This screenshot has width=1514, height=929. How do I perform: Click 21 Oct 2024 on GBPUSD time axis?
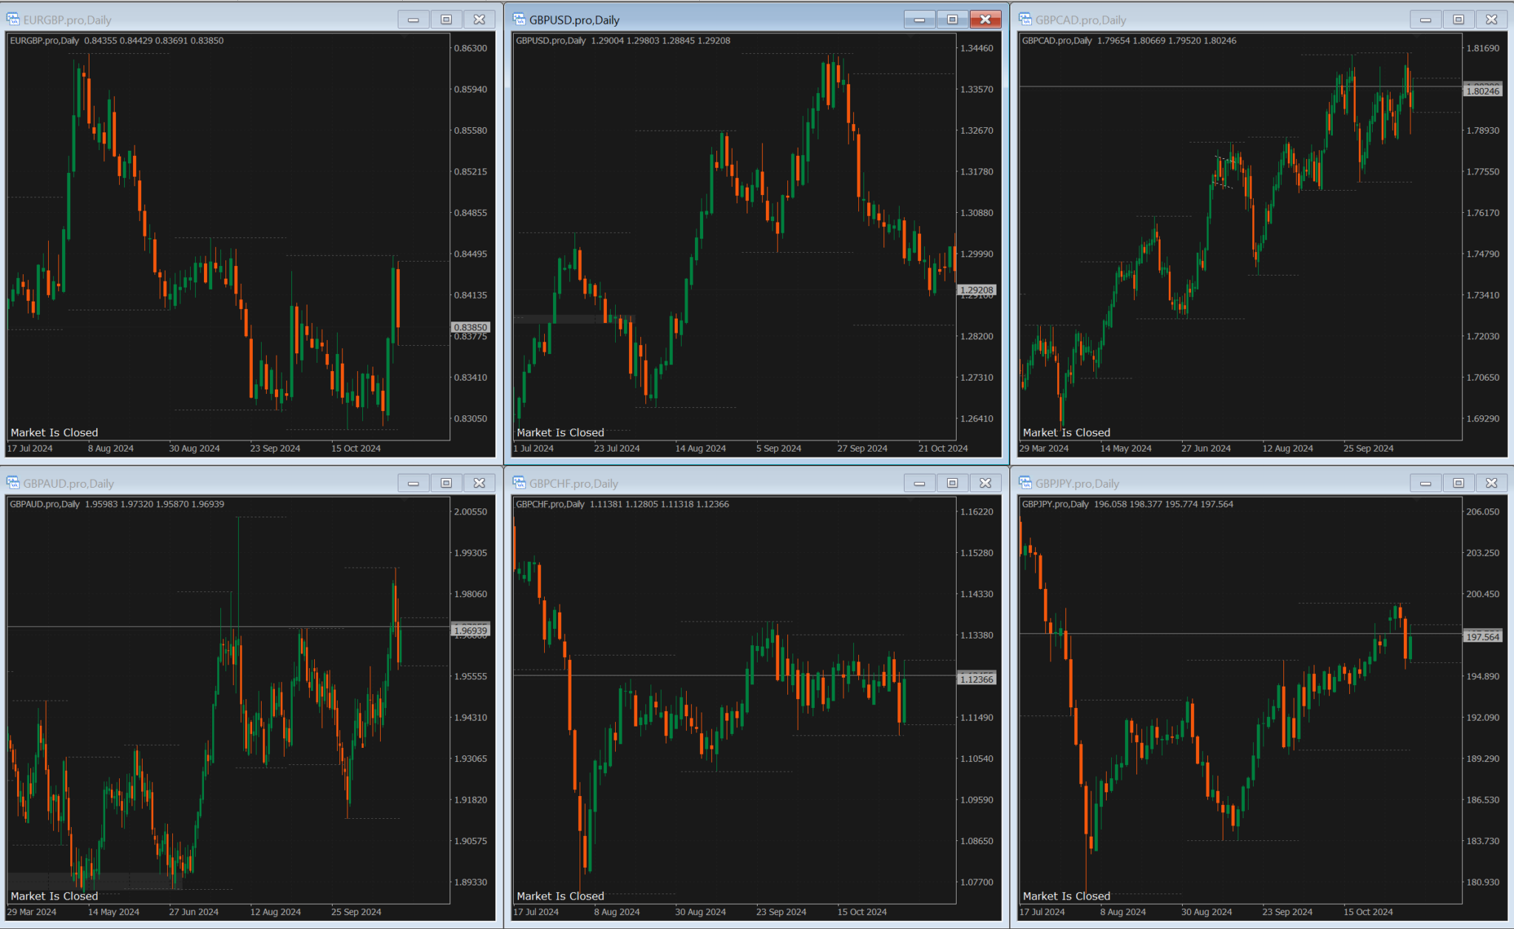coord(943,449)
